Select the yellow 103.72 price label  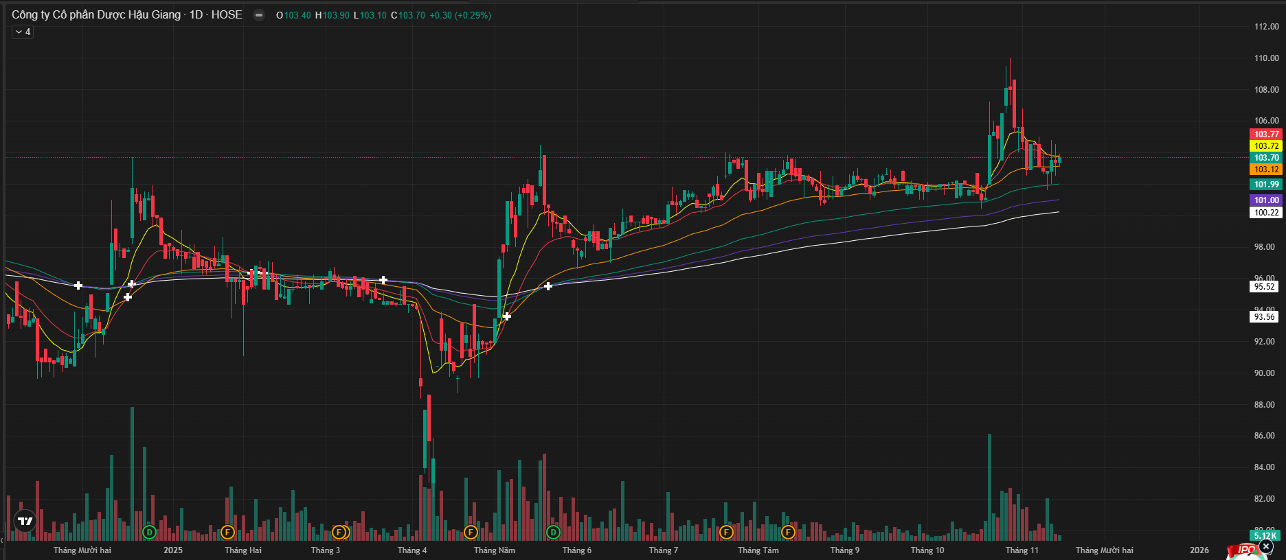1266,146
